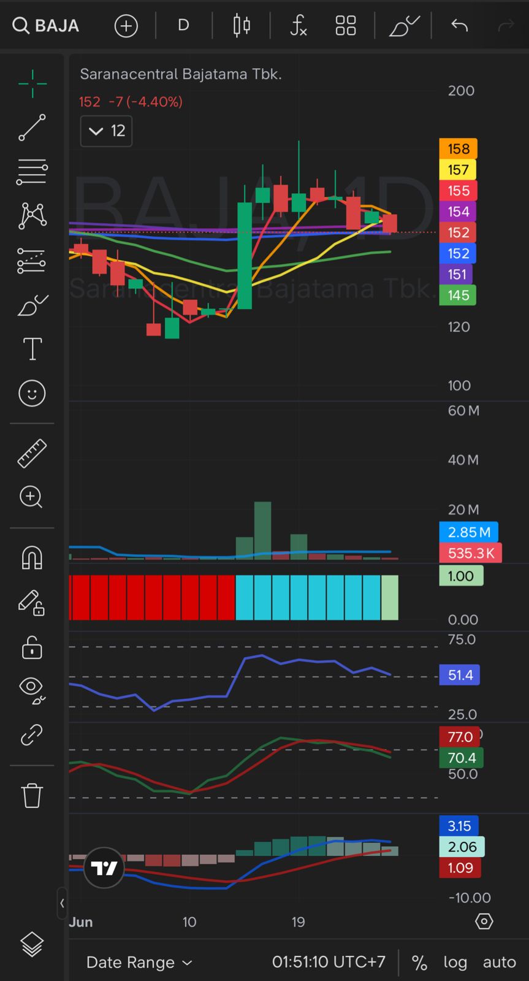Undo the last chart action
The width and height of the screenshot is (529, 981).
[460, 26]
